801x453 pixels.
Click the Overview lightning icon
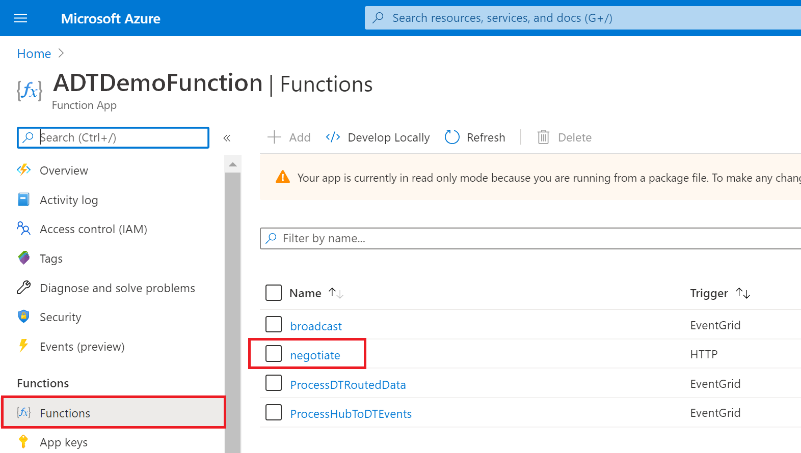point(24,170)
